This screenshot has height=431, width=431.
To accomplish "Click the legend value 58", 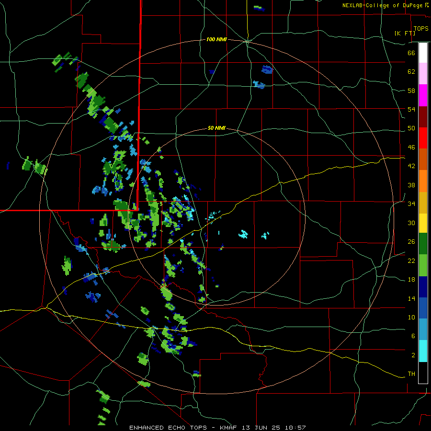I will (x=411, y=91).
